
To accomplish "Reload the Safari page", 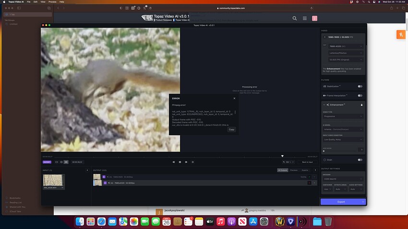I will [x=312, y=8].
